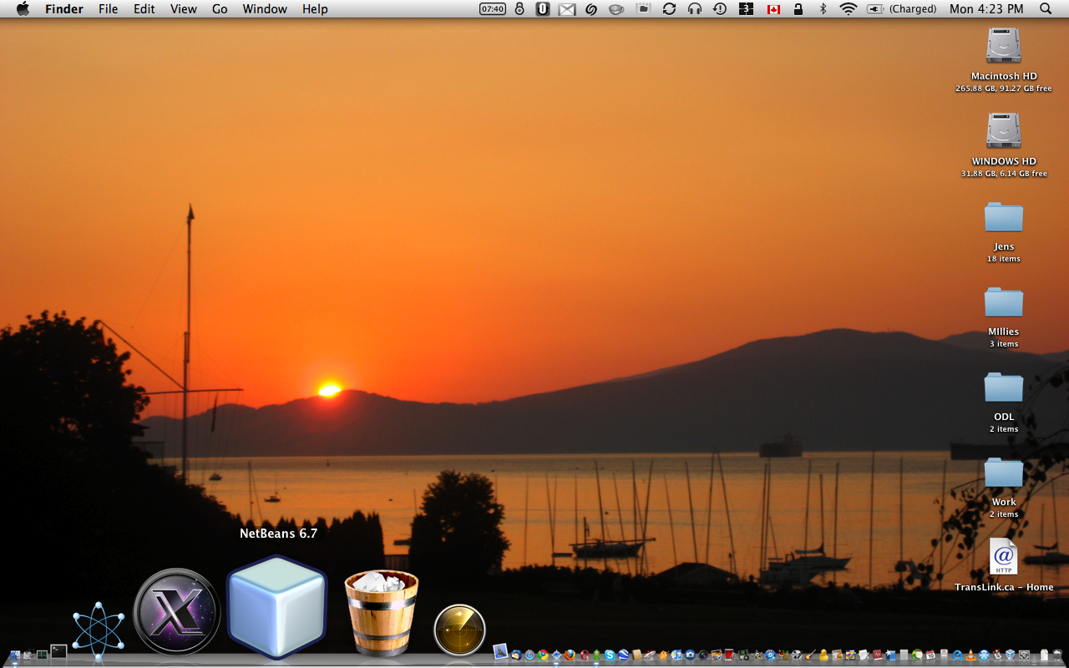
Task: Open the Window menu in menu bar
Action: tap(265, 9)
